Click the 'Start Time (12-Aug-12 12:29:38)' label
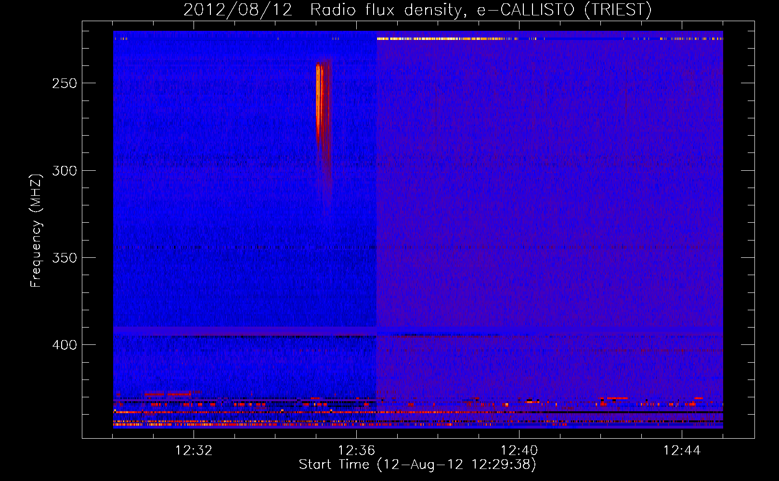This screenshot has height=481, width=779. [x=417, y=465]
